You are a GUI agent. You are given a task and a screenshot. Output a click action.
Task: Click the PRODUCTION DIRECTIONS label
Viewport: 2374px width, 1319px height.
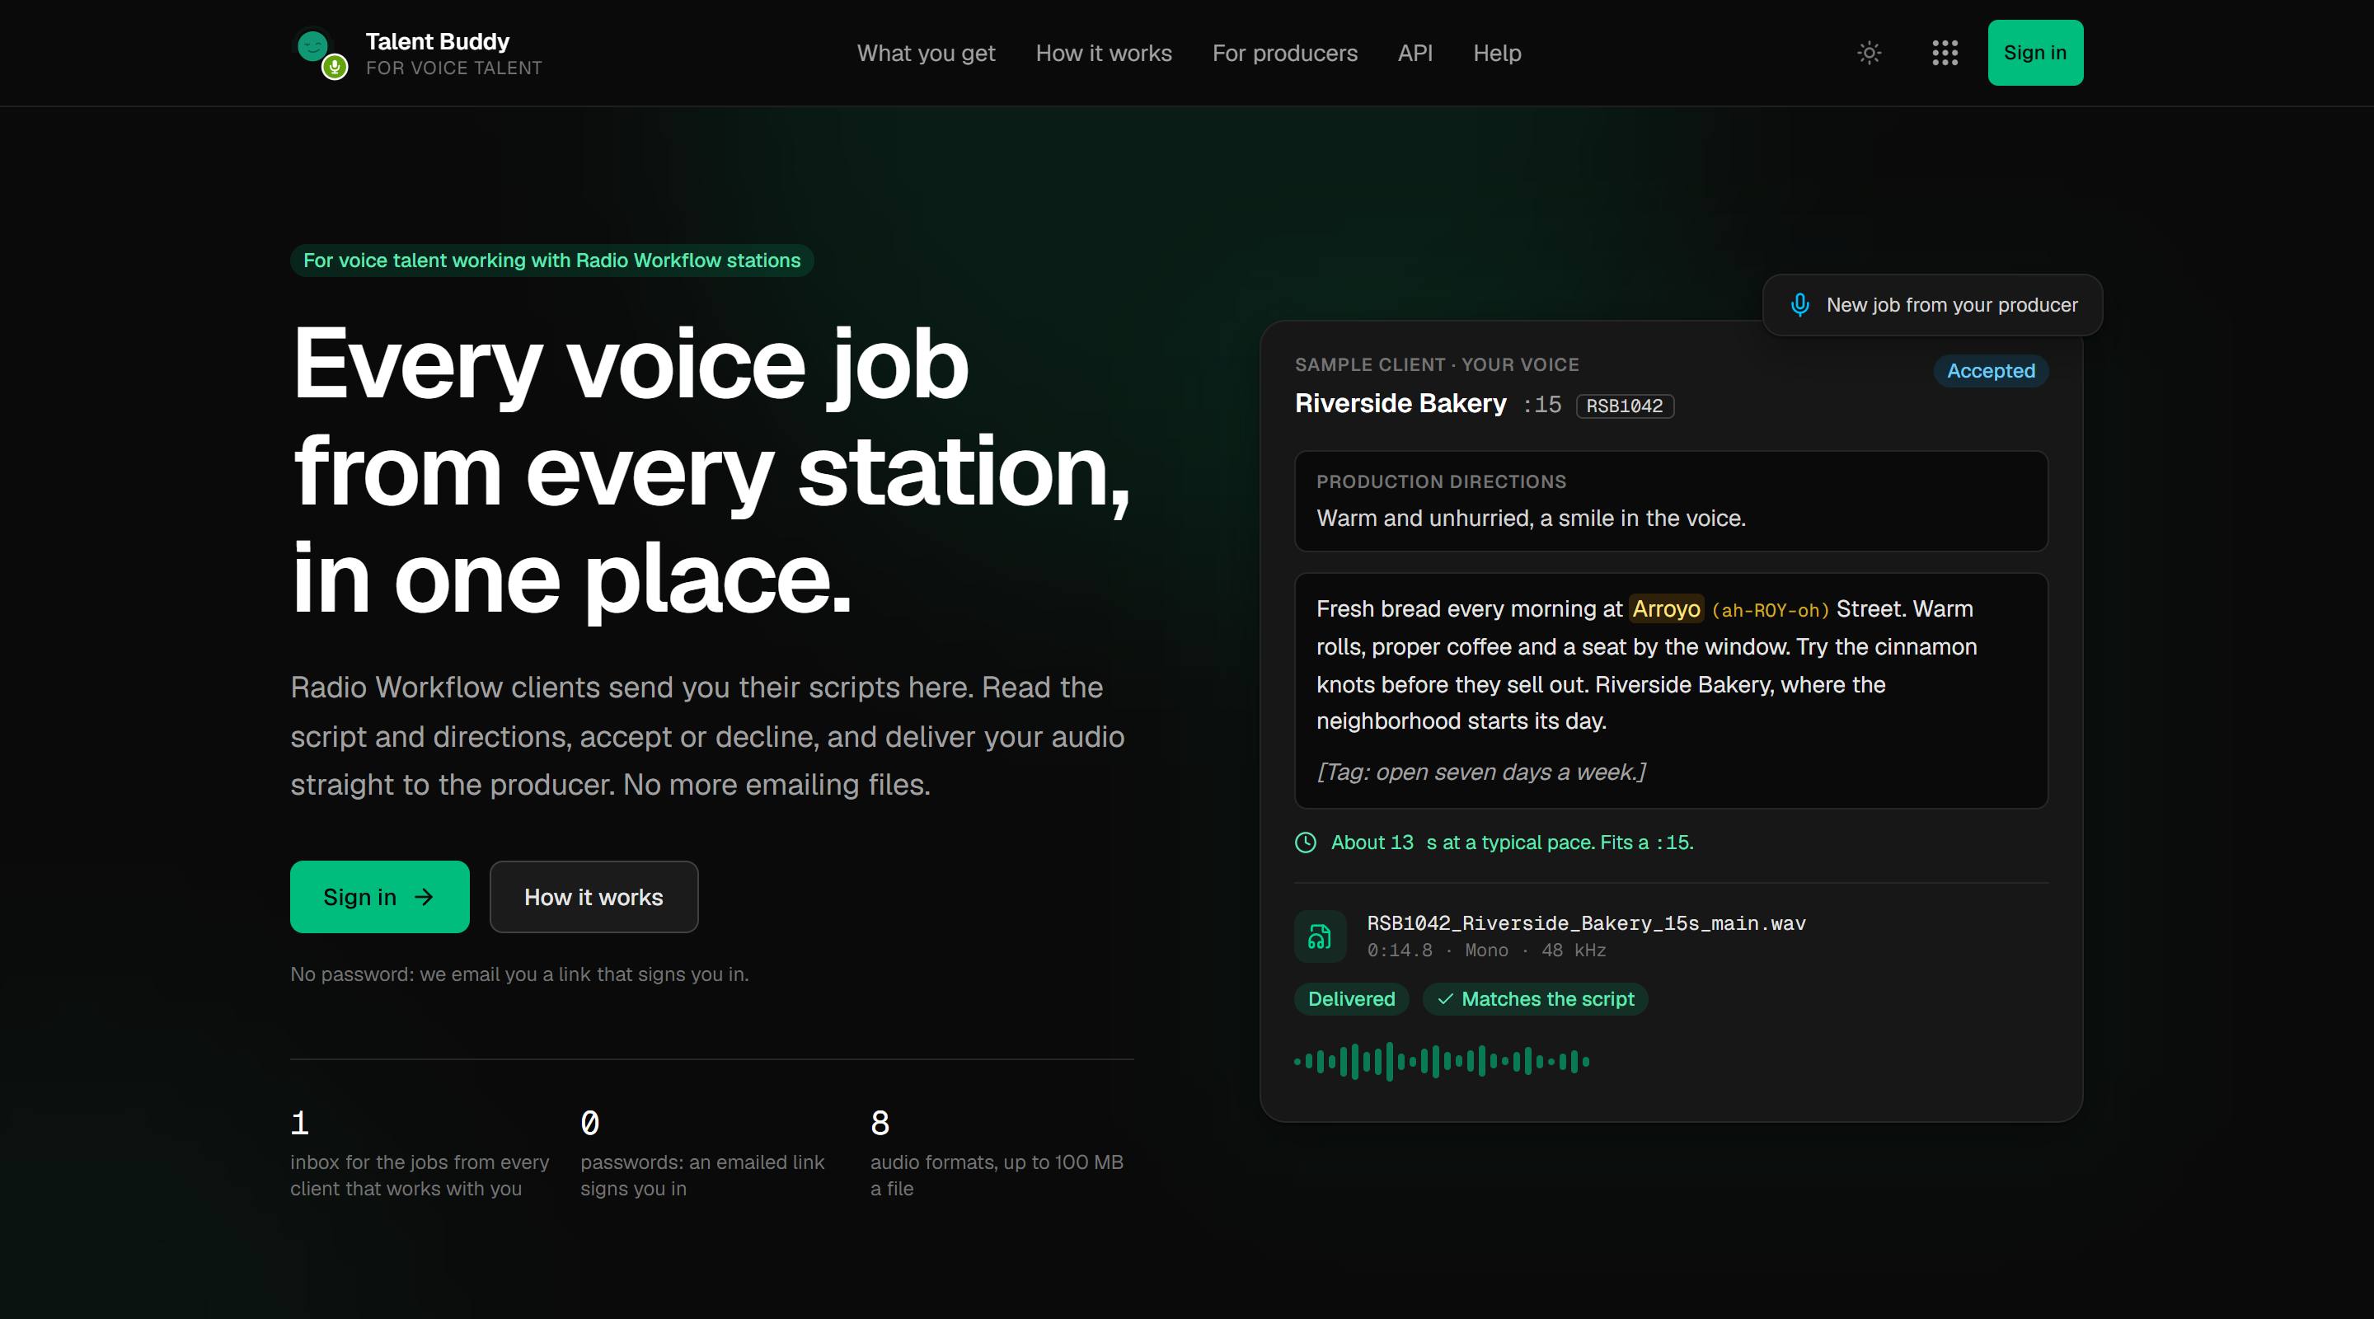pos(1440,482)
